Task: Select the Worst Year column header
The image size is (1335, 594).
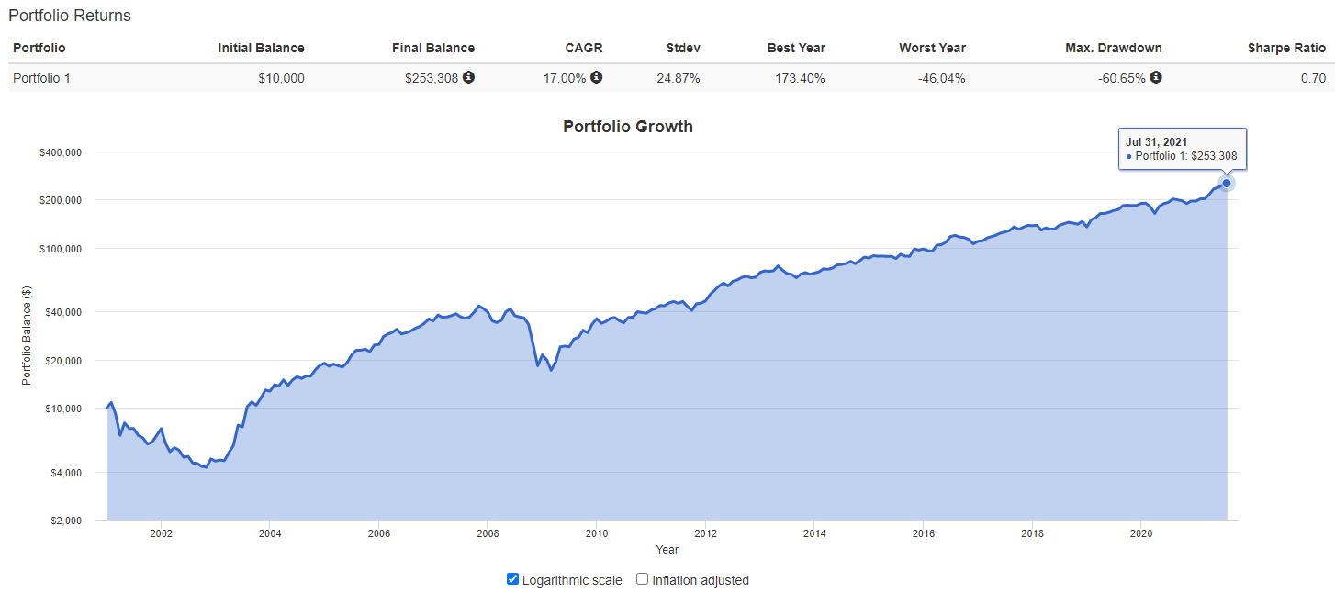Action: click(932, 48)
